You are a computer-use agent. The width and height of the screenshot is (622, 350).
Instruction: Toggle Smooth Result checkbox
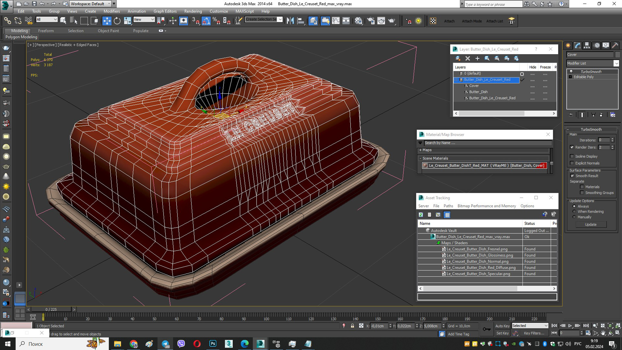pos(572,176)
